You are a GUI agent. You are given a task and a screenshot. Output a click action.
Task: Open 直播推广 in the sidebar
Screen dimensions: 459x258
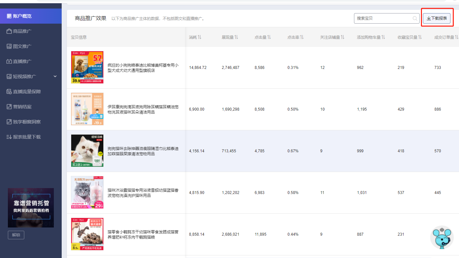pos(31,61)
